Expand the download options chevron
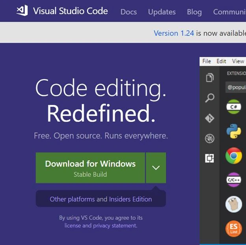246x245 pixels. coord(156,168)
